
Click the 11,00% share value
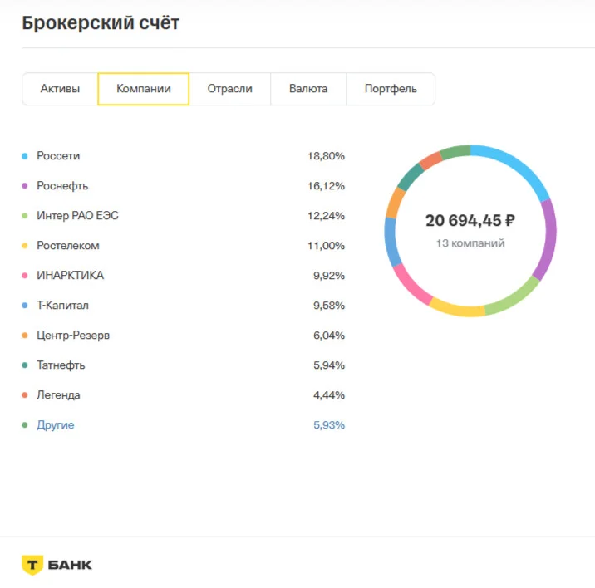[x=326, y=246]
